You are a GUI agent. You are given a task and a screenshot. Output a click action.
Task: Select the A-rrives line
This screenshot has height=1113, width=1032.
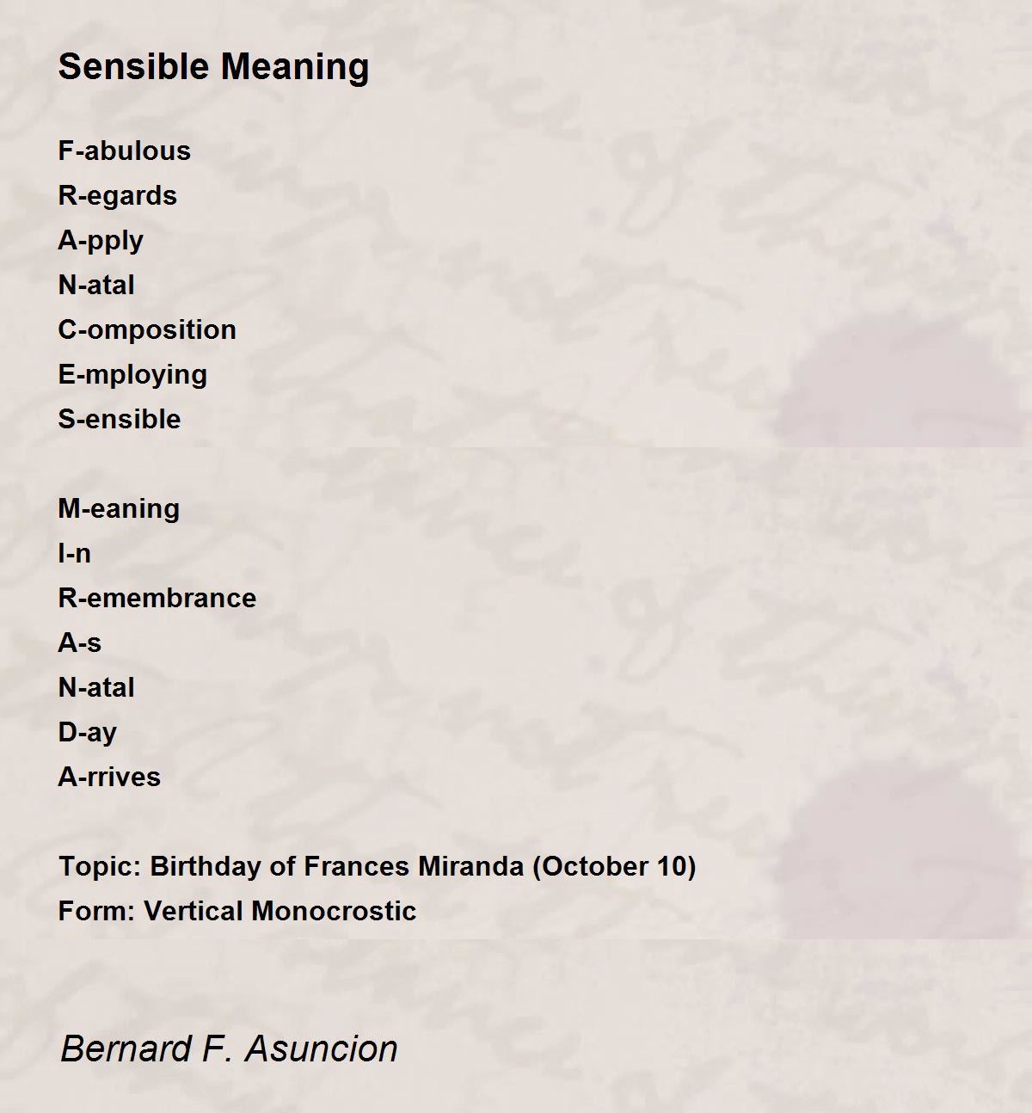coord(109,777)
